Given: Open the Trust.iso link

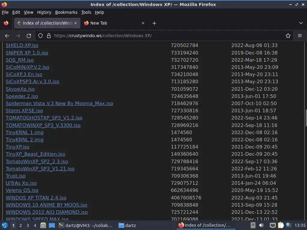Looking at the screenshot, I should 16,176.
